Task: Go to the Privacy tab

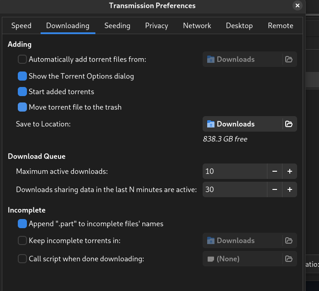Action: coord(157,26)
